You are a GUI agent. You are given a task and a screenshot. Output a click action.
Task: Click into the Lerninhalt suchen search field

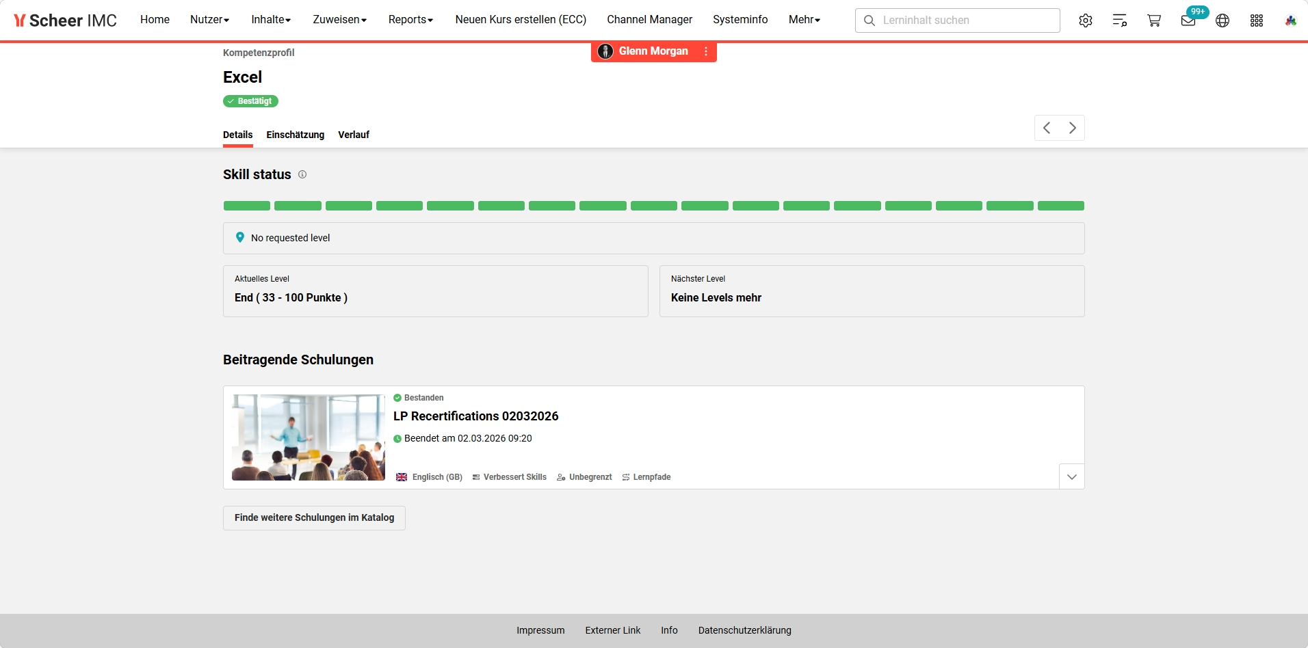[958, 21]
